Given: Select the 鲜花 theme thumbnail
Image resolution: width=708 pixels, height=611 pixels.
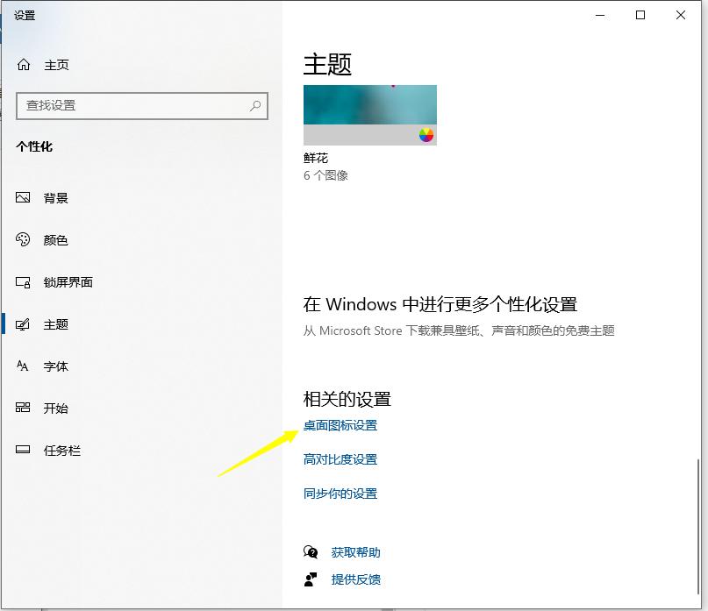Looking at the screenshot, I should pos(369,110).
